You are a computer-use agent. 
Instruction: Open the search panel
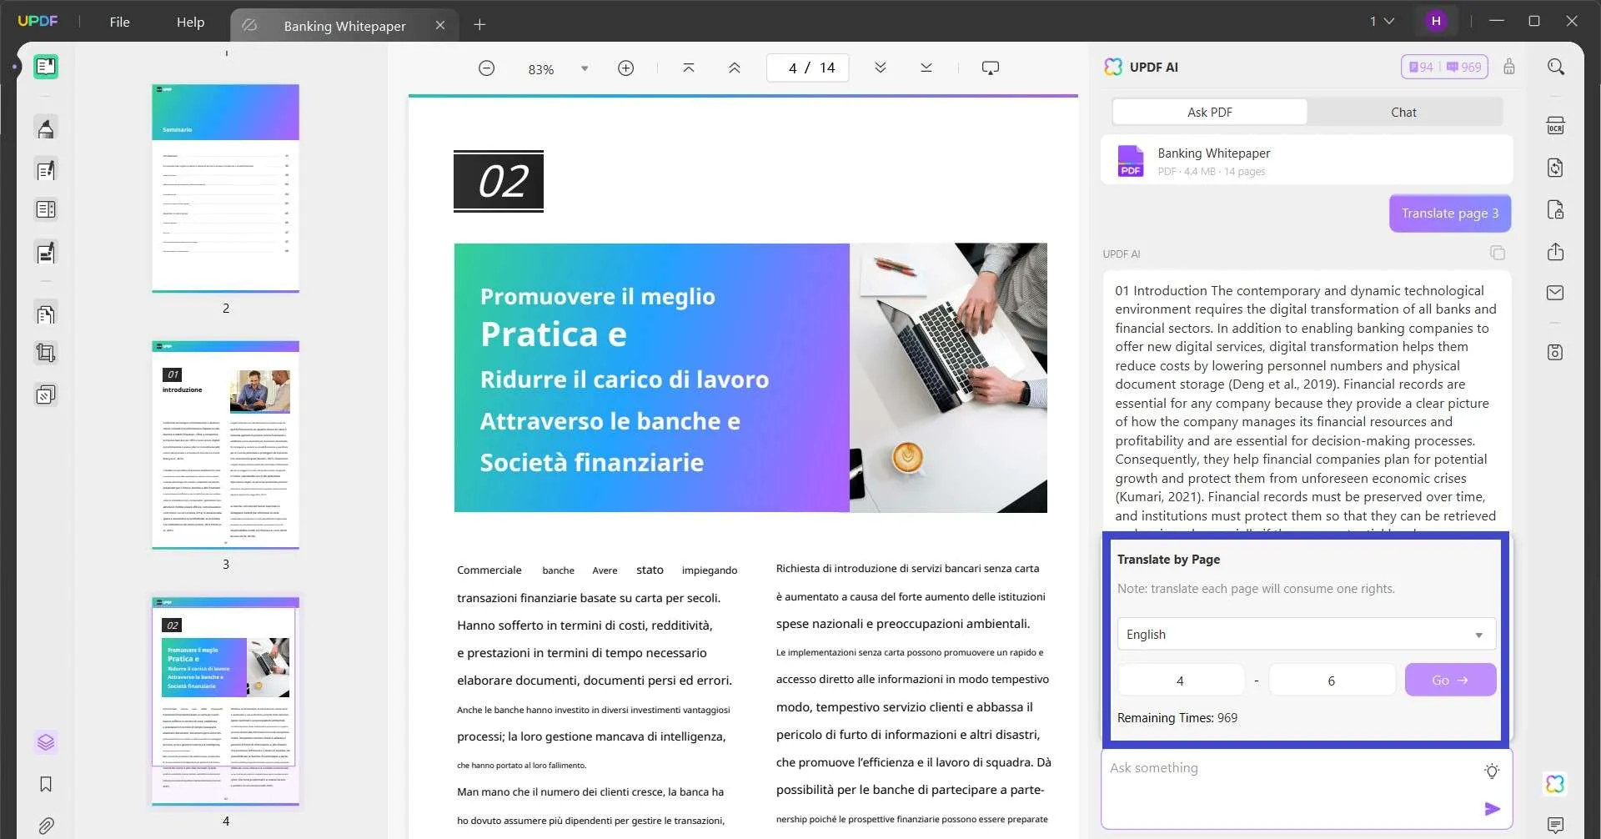point(1556,66)
